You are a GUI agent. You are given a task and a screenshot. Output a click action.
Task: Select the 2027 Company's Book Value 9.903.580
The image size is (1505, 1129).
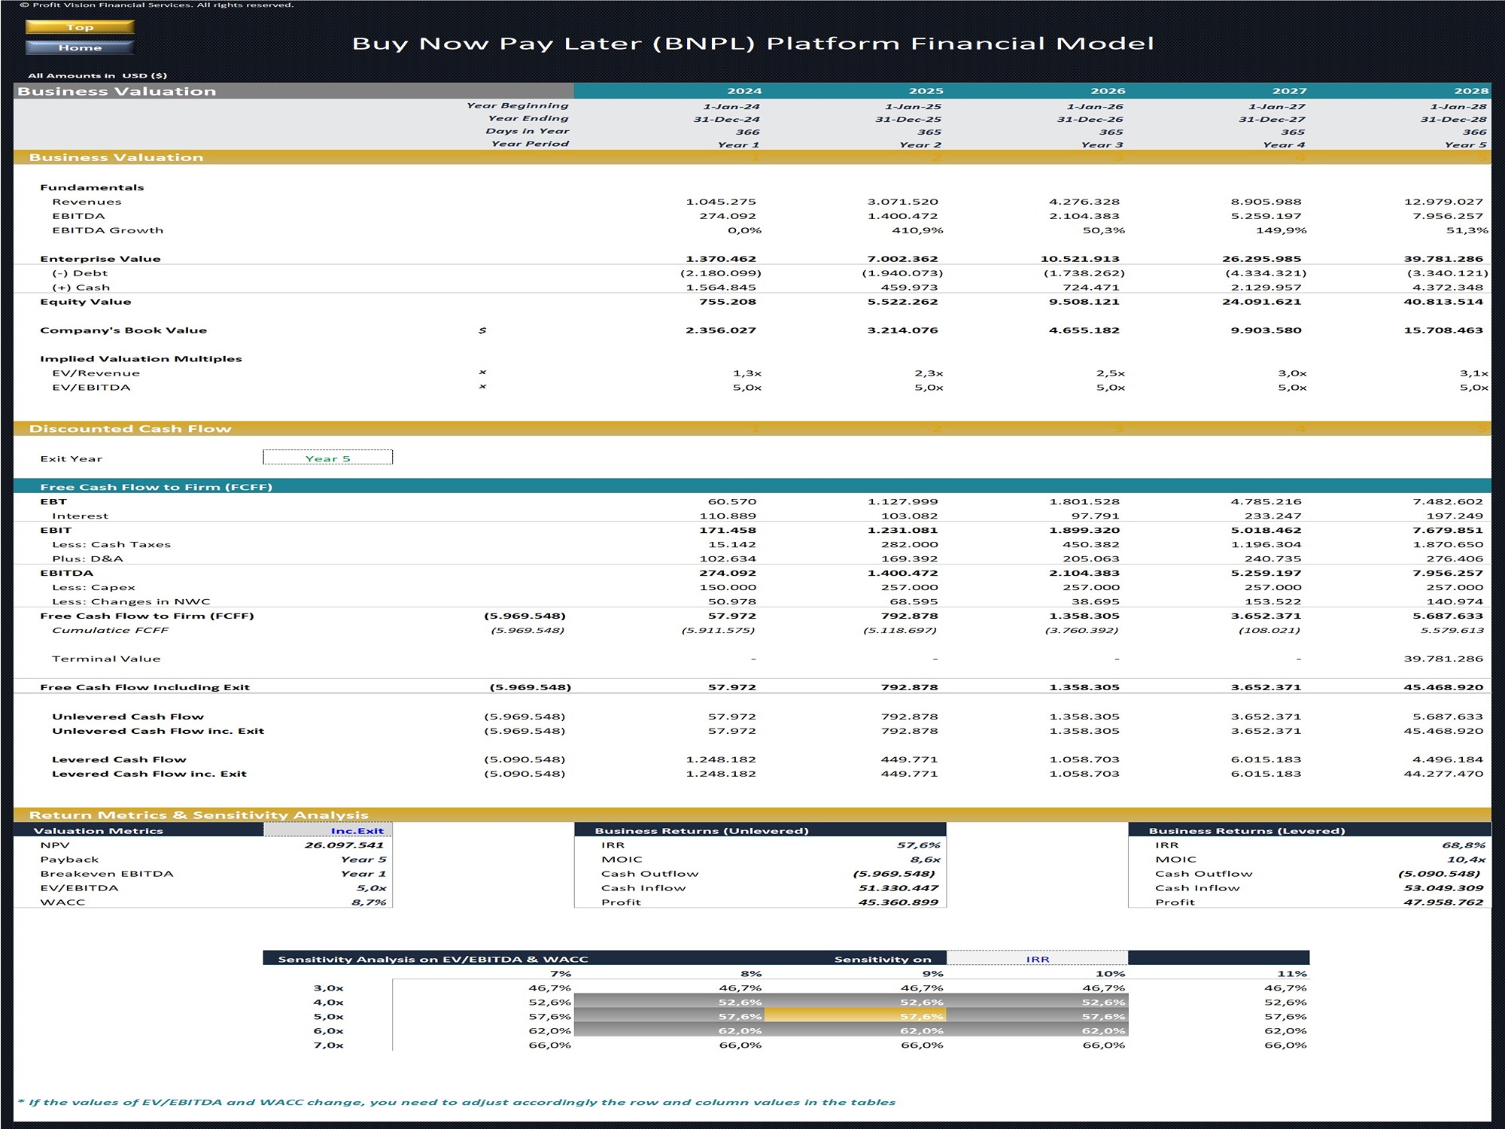1266,330
